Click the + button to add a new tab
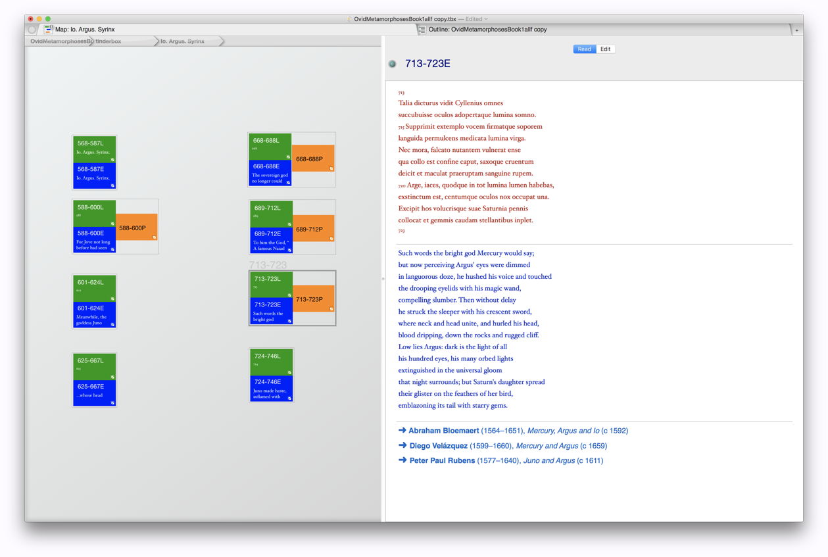Viewport: 828px width, 557px height. (796, 29)
